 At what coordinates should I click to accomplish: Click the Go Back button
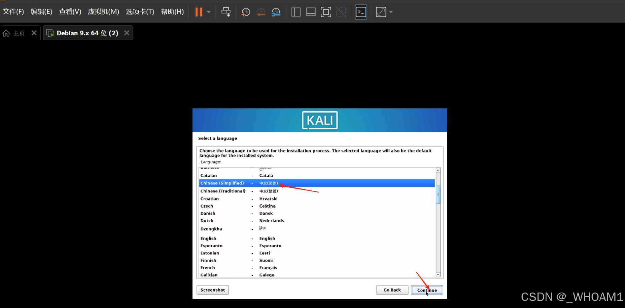point(392,290)
